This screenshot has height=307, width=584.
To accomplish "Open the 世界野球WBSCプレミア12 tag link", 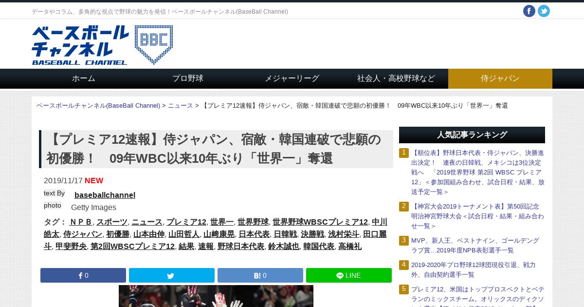I will point(320,222).
